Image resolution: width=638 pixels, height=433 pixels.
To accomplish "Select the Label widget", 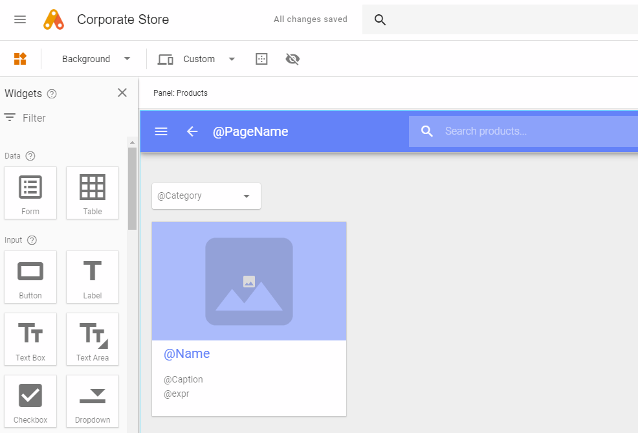I will (x=92, y=277).
